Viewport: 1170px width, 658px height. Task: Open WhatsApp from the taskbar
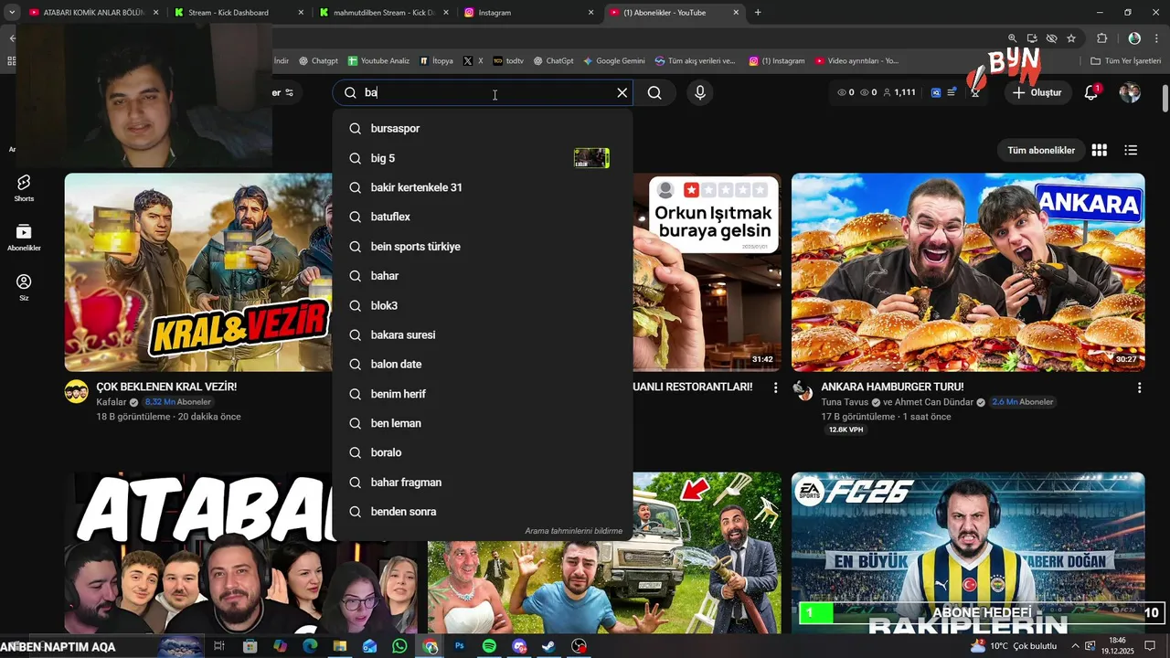pyautogui.click(x=399, y=646)
